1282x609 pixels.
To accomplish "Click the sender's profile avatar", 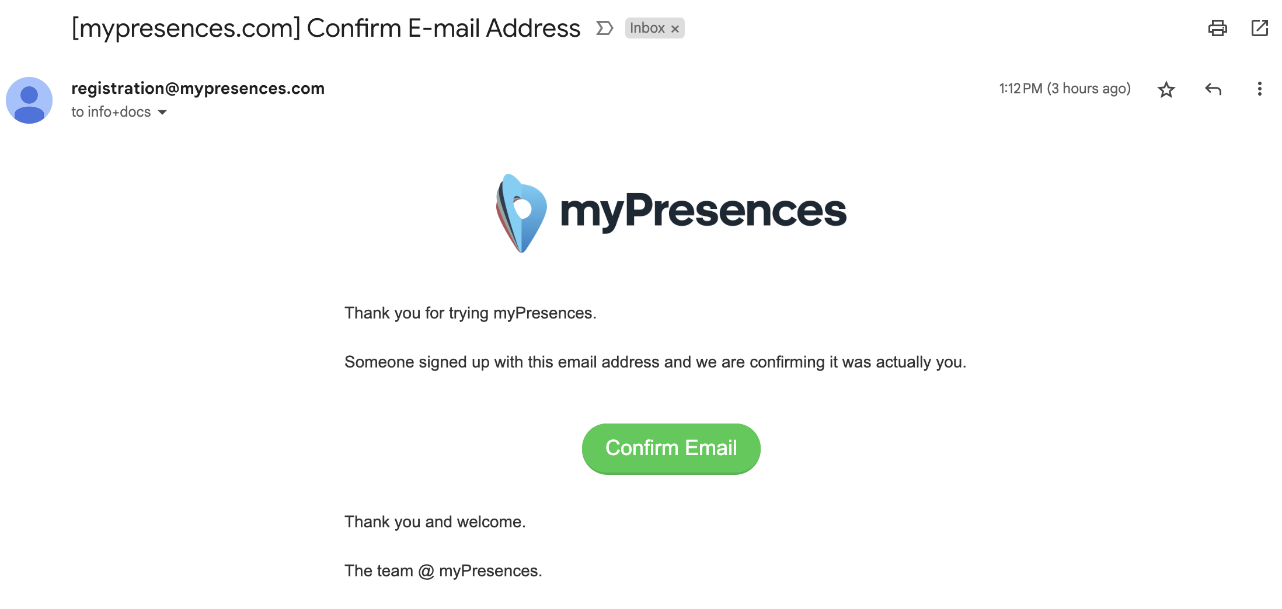I will (29, 100).
